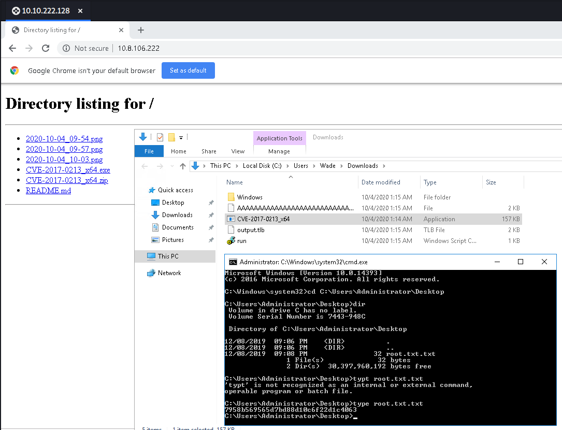Expand the Users breadcrumb chevron in address bar
Screen dimensions: 562x430
[x=314, y=166]
